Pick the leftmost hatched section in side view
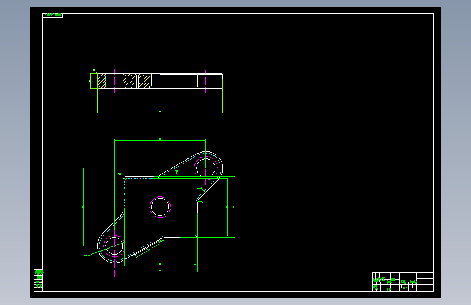The image size is (471, 305). 102,81
